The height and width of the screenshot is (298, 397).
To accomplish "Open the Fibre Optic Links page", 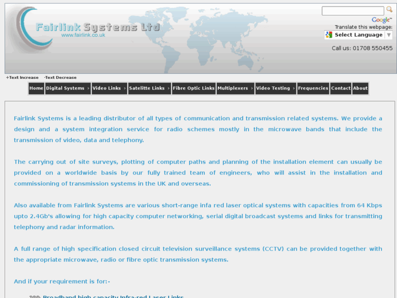I will click(194, 88).
